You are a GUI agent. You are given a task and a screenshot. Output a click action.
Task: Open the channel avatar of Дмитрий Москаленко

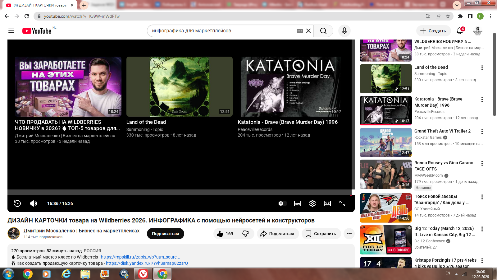(14, 233)
